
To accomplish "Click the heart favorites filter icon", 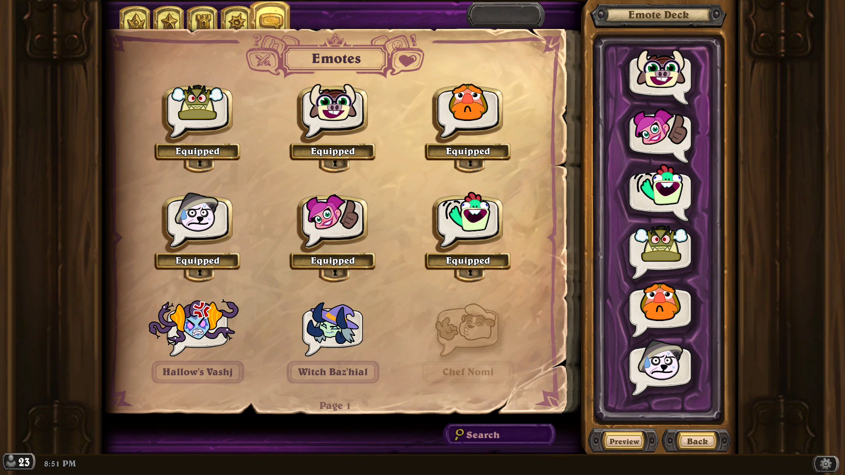I will point(407,60).
